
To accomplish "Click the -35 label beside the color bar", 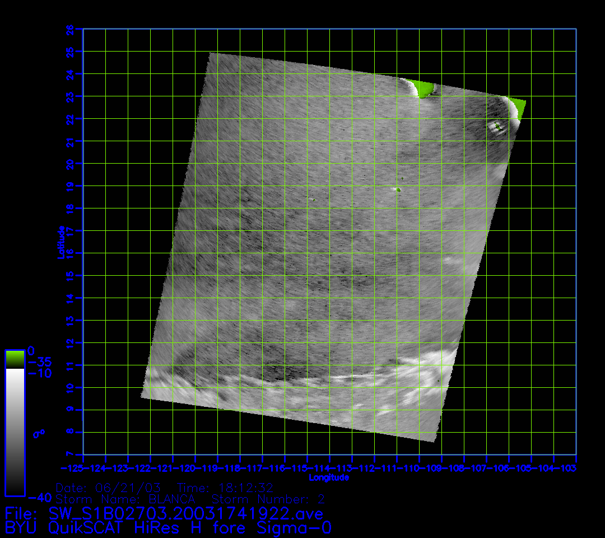I will pyautogui.click(x=40, y=361).
